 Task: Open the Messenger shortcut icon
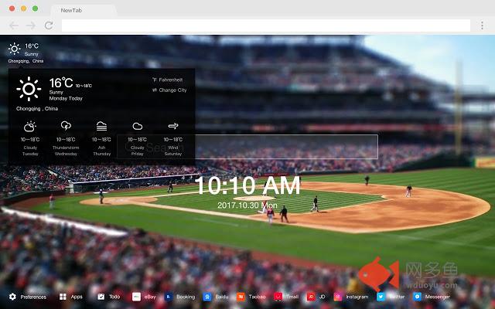[x=417, y=297]
